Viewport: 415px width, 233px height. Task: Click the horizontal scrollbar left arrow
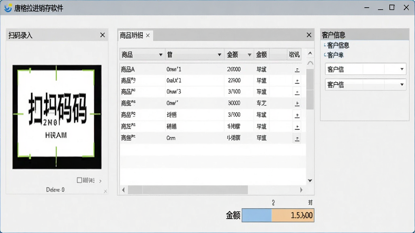123,190
